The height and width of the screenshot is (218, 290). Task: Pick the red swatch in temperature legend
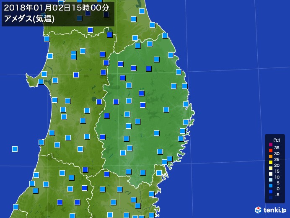(x=271, y=151)
